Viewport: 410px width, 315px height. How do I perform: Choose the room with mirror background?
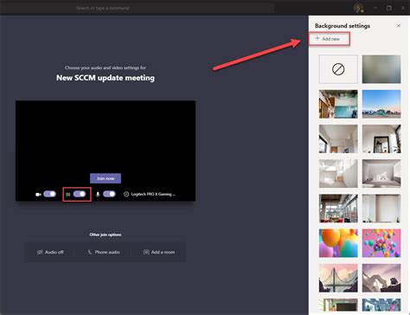coord(381,138)
